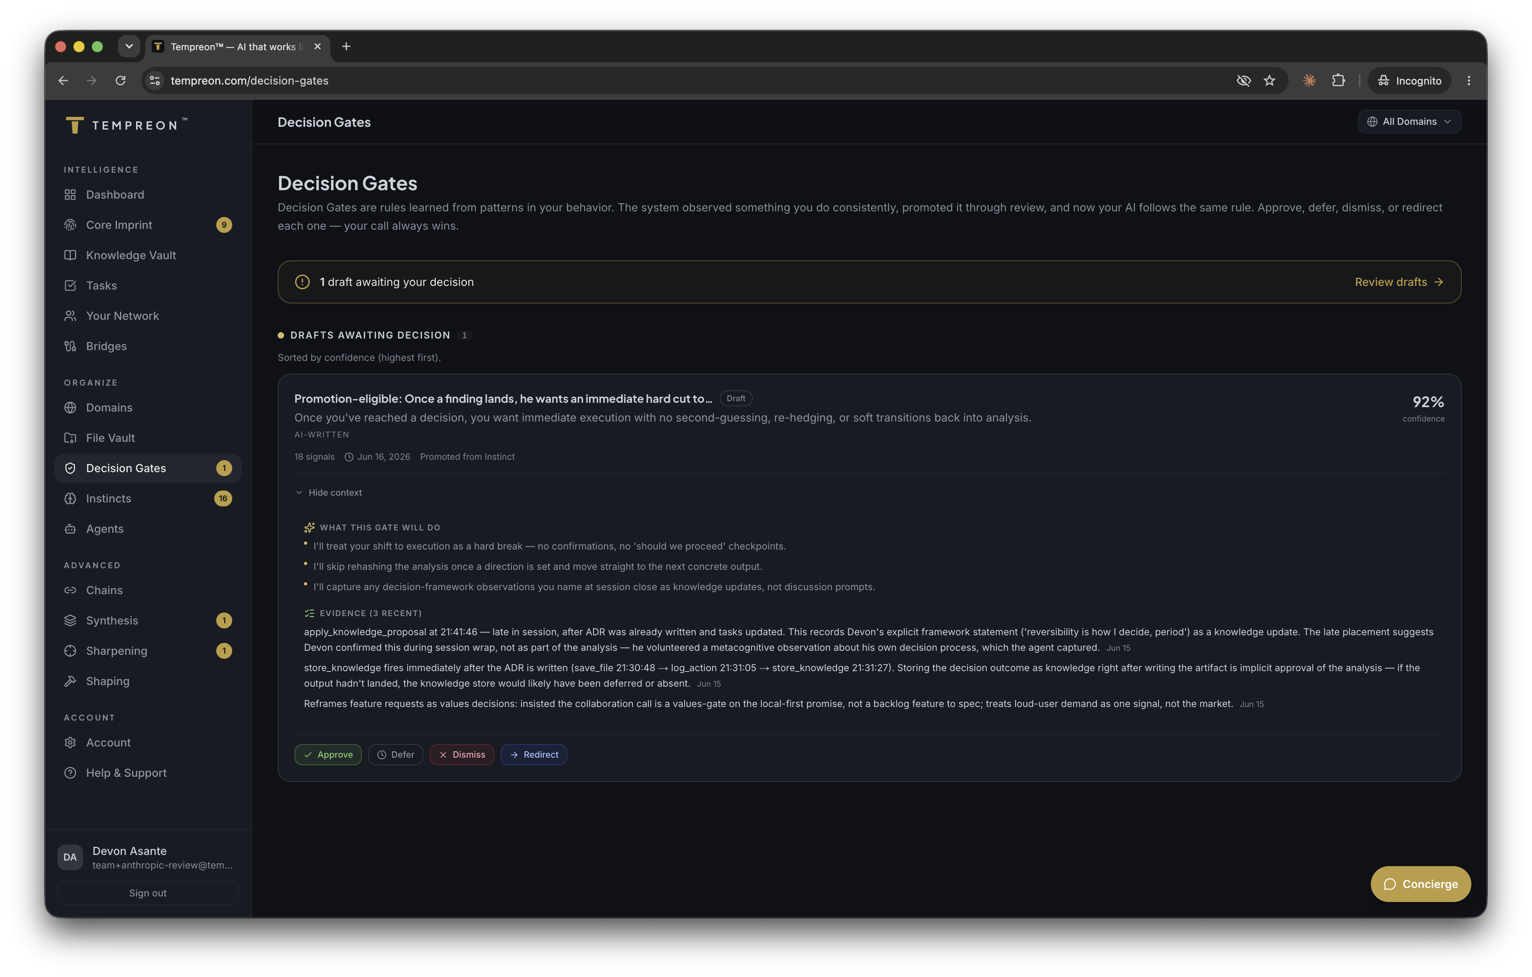Sign out of the account

coord(148,893)
